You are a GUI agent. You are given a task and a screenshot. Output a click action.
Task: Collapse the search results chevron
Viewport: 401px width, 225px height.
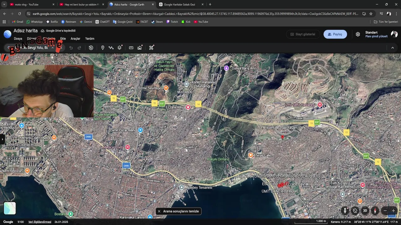[x=52, y=48]
